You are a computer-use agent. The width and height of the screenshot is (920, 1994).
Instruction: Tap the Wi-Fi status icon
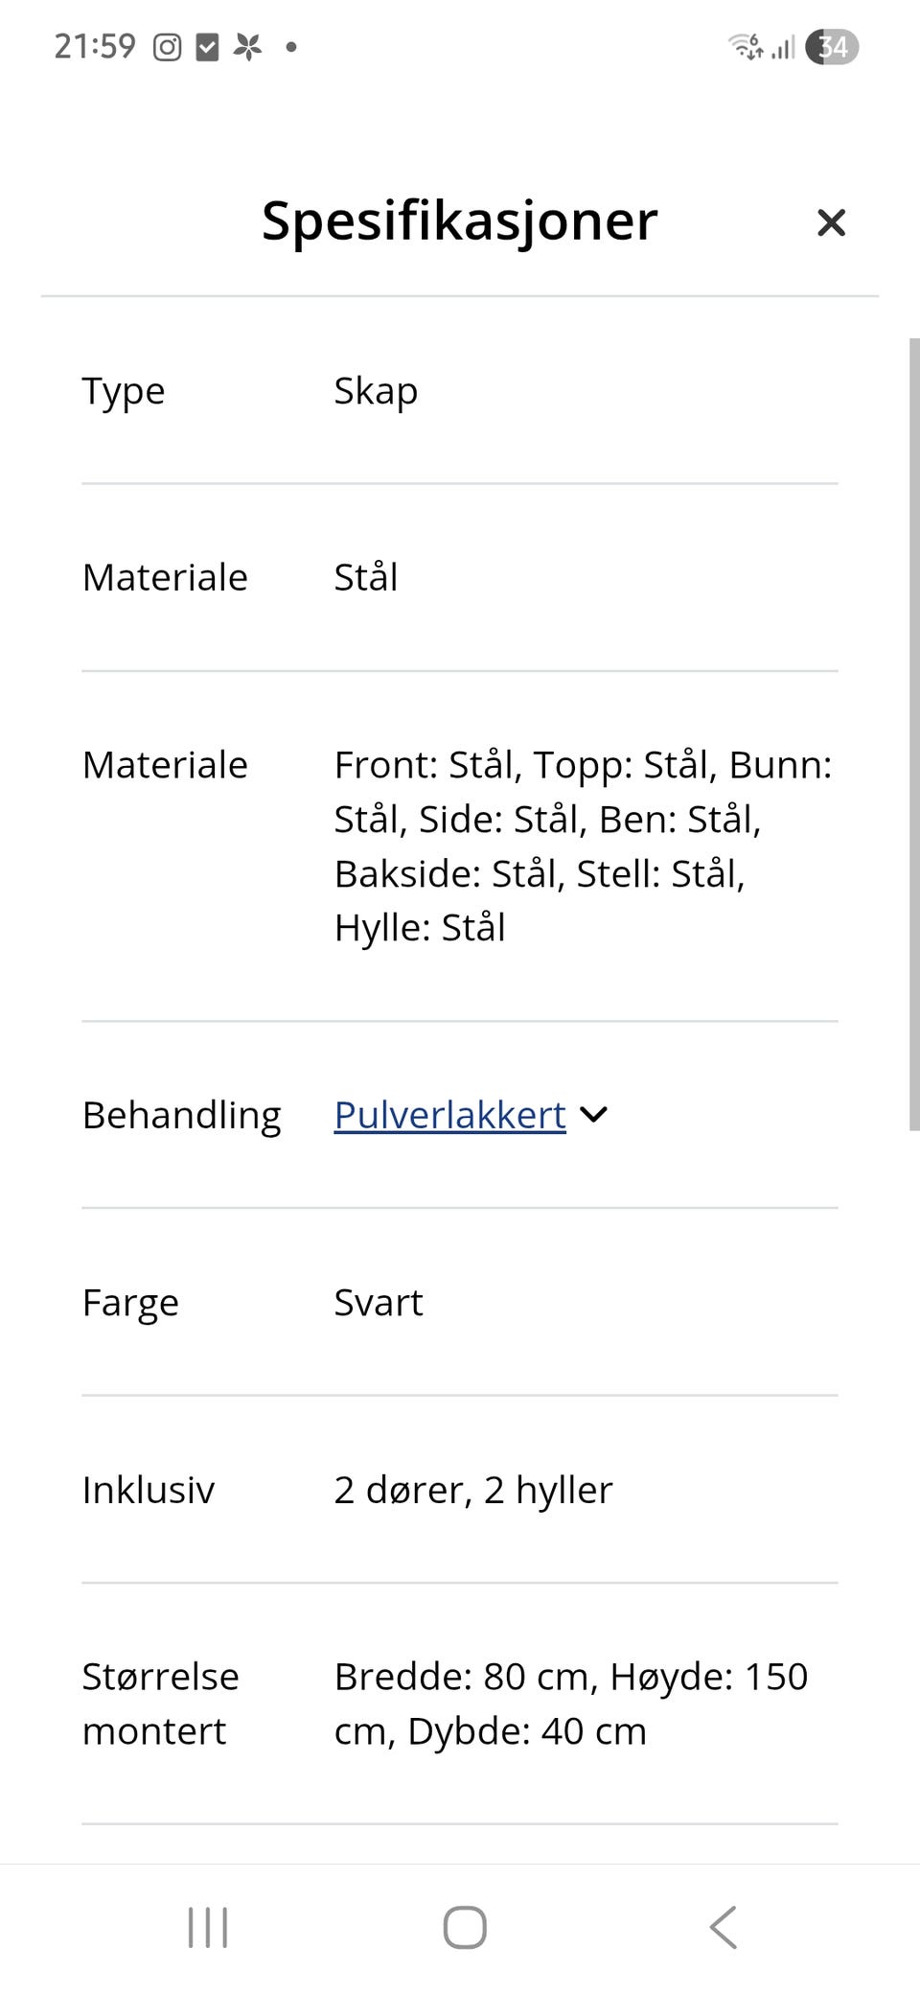pos(745,46)
